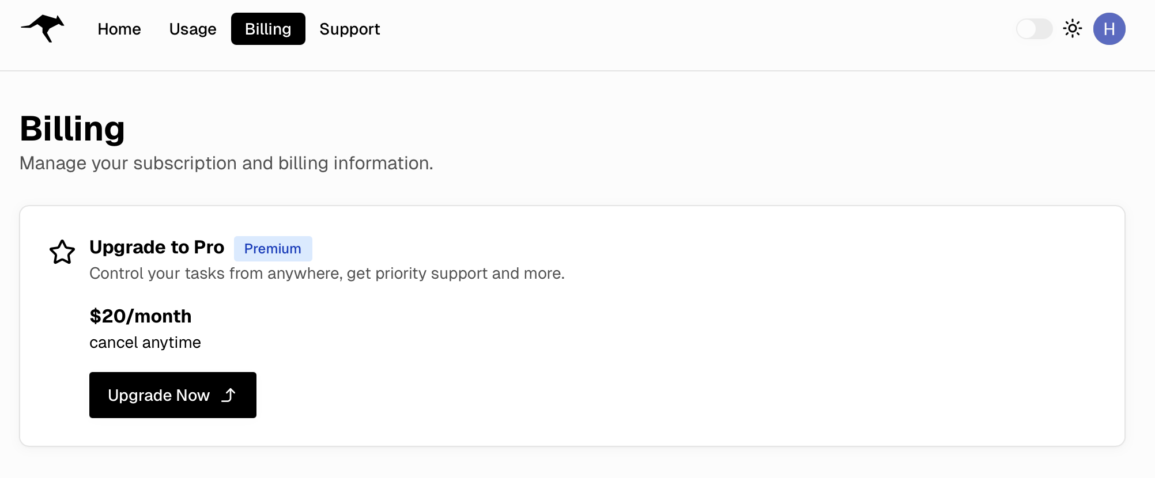Image resolution: width=1155 pixels, height=478 pixels.
Task: Click the arrow icon inside Upgrade Now
Action: click(229, 395)
